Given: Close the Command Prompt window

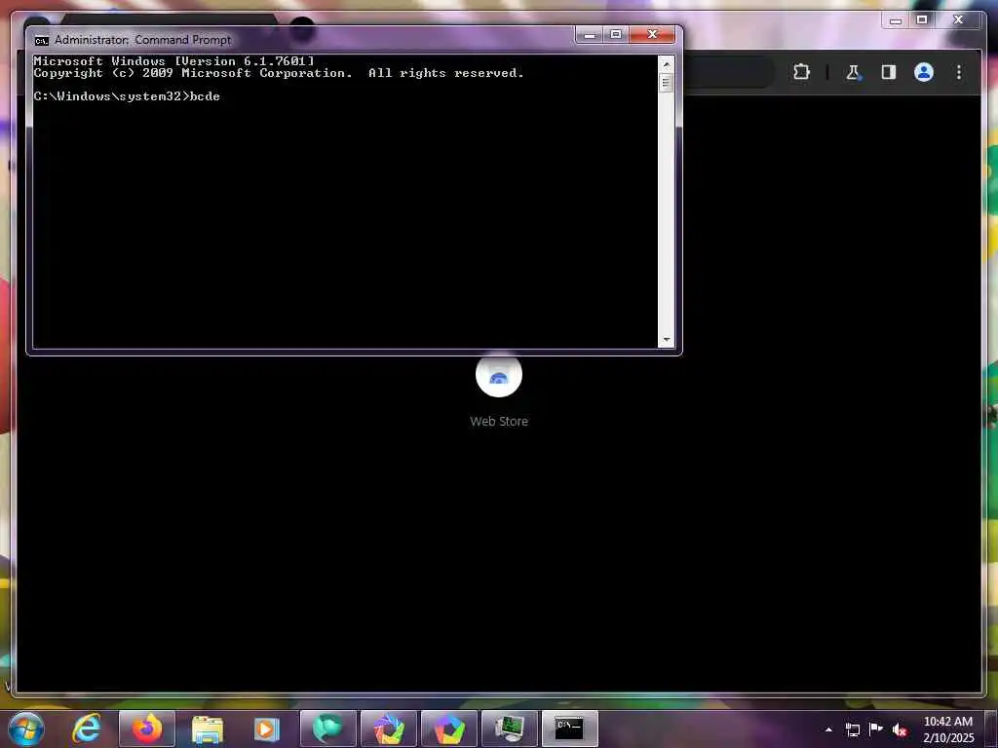Looking at the screenshot, I should pyautogui.click(x=652, y=35).
